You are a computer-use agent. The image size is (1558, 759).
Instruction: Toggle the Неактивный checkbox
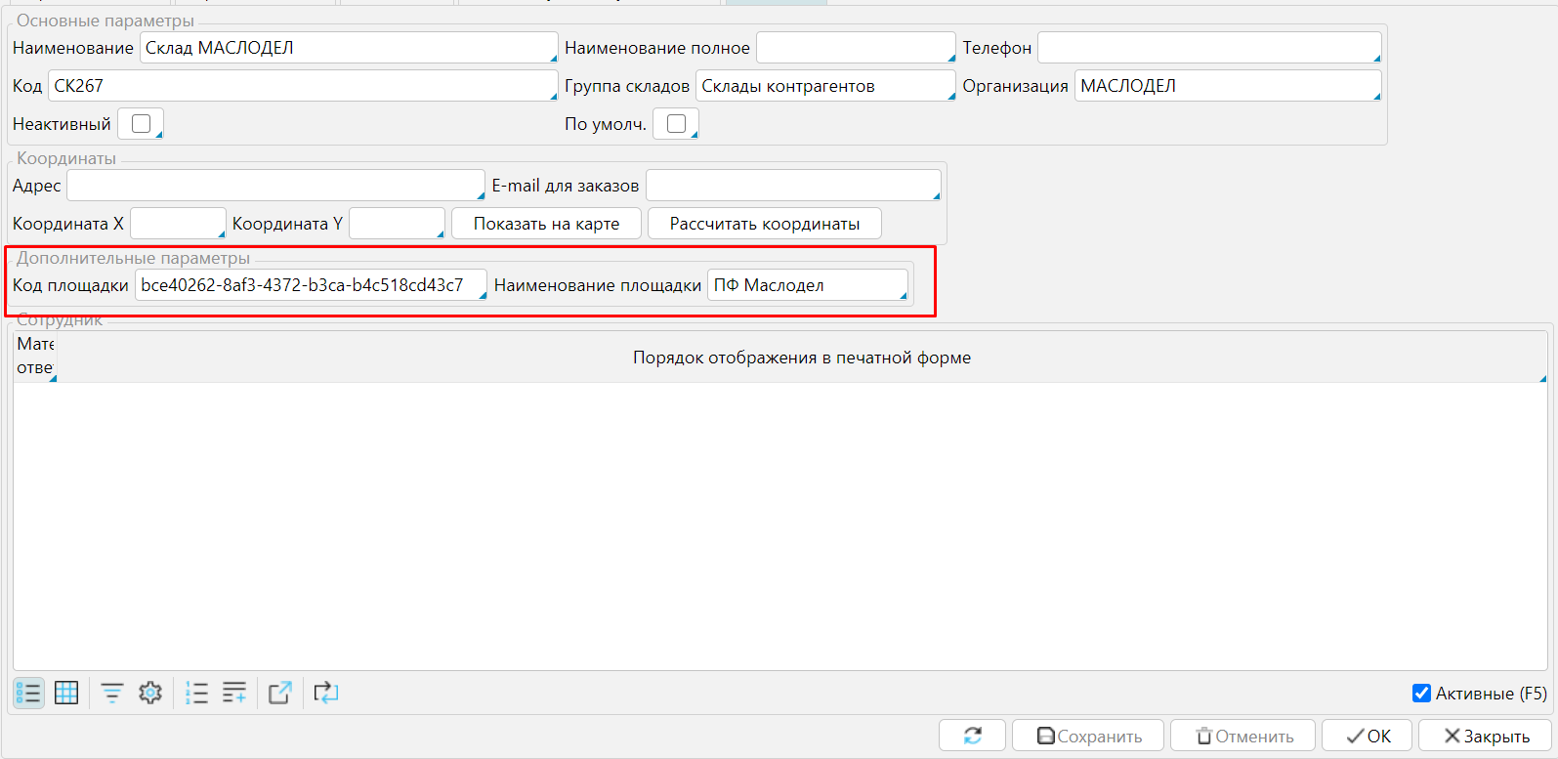(141, 124)
